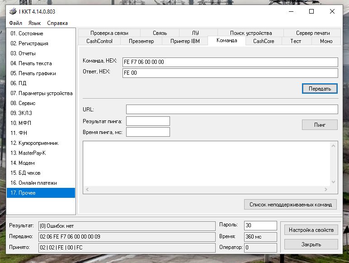The width and height of the screenshot is (349, 263).
Task: Click the URL input field
Action: tap(232, 110)
